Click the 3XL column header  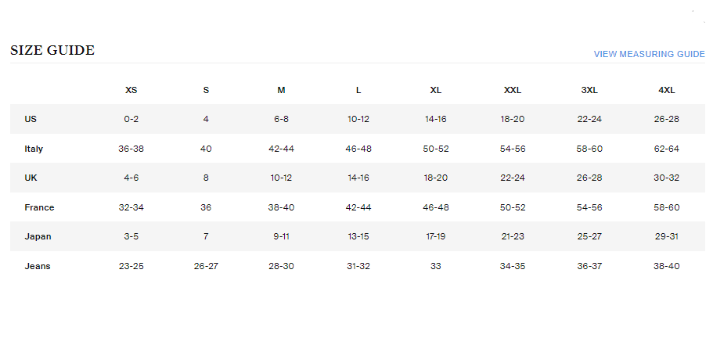coord(589,90)
